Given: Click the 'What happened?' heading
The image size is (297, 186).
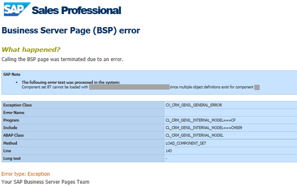Looking at the screenshot, I should 31,49.
